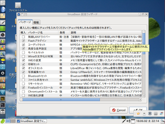Open the green start menu leaf icon
Image resolution: width=165 pixels, height=124 pixels.
(x=3, y=121)
